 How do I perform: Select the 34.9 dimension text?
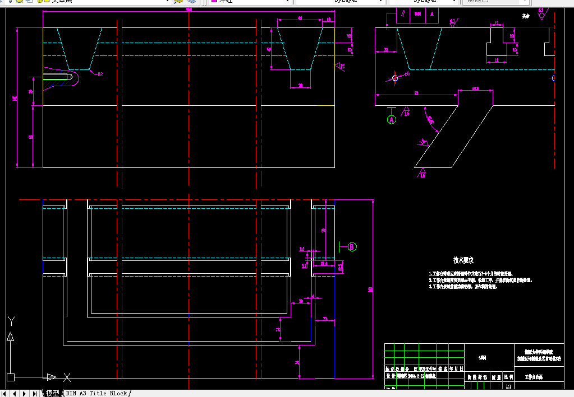coord(475,88)
